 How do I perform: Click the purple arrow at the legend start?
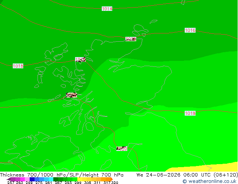(9, 179)
